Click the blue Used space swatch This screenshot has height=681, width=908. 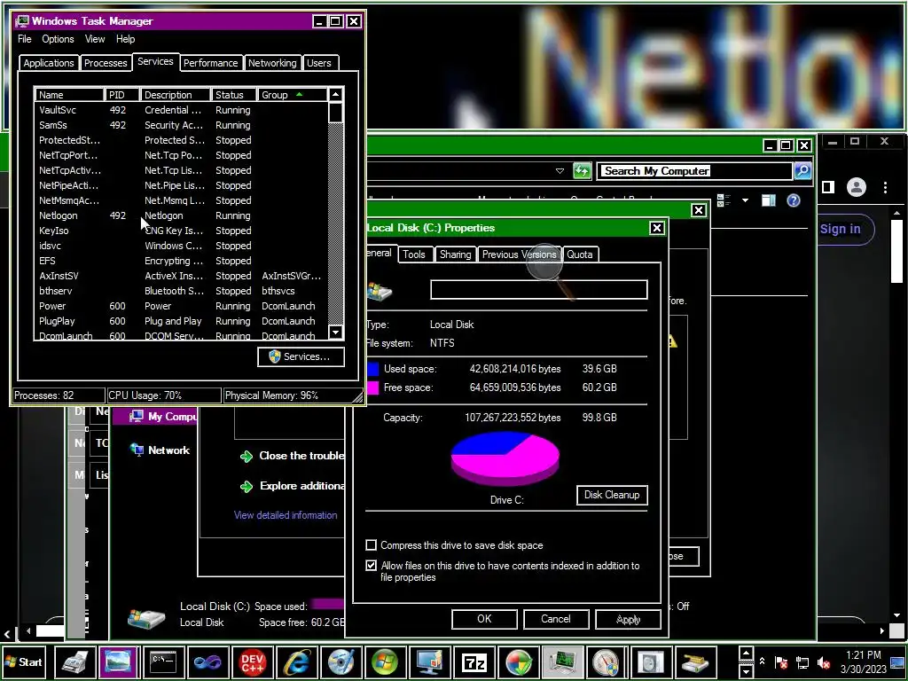point(373,369)
